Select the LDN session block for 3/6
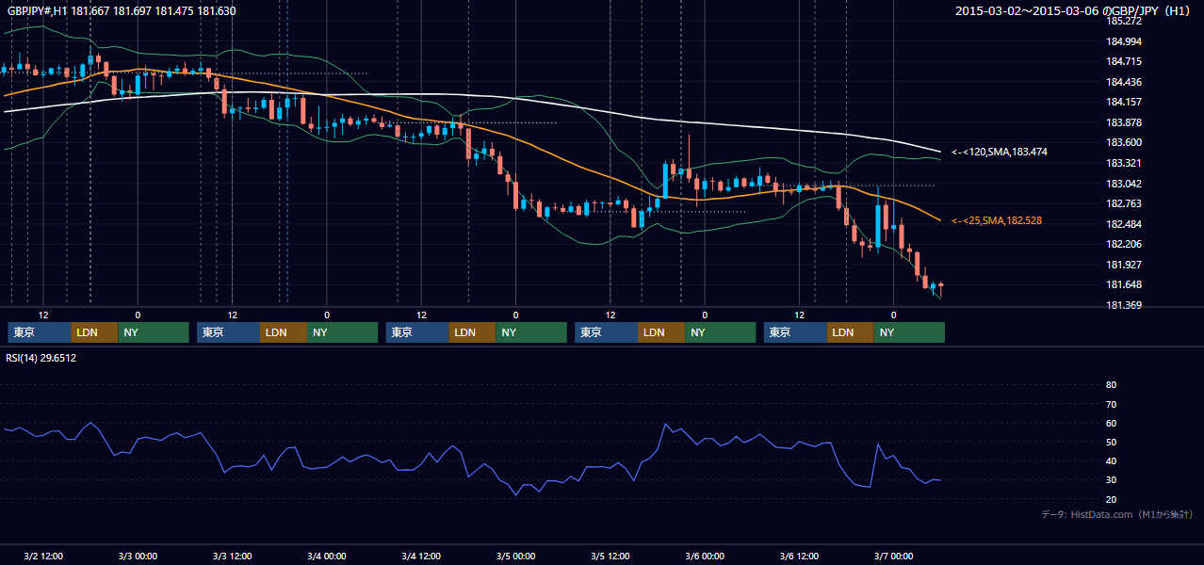1204x565 pixels. pyautogui.click(x=851, y=332)
